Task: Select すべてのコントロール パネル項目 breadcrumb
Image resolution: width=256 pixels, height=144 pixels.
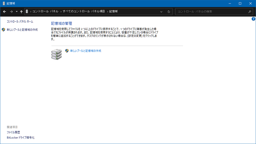Action: point(84,11)
